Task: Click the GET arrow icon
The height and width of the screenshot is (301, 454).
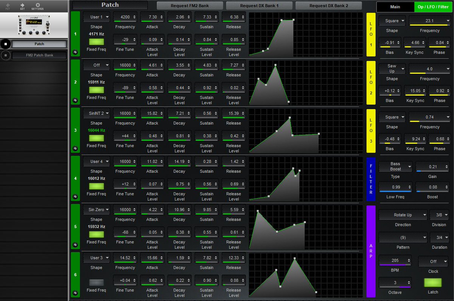Action: click(x=22, y=5)
